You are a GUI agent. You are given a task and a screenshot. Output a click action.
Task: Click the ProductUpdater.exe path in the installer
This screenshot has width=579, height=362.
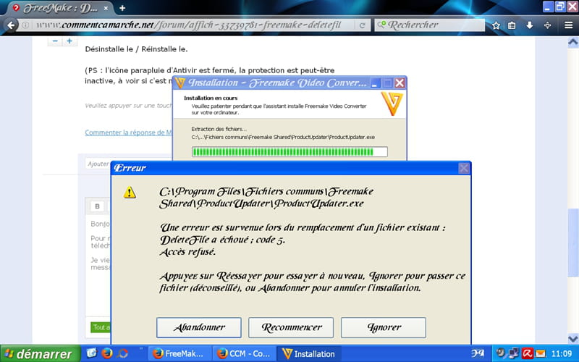point(283,137)
